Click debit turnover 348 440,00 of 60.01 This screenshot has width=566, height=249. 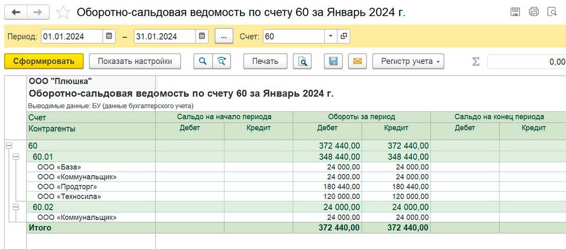coord(340,157)
